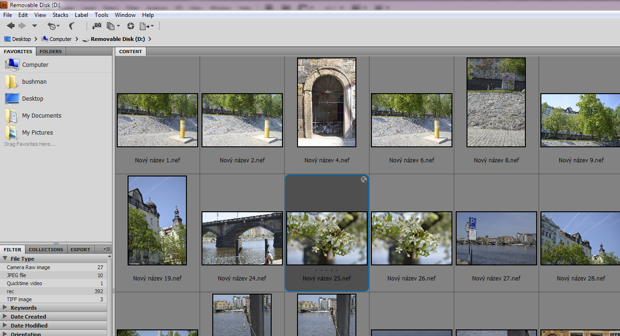Click the Filter panel scroll up arrow
Viewport: 620px width, 336px height.
(110, 257)
